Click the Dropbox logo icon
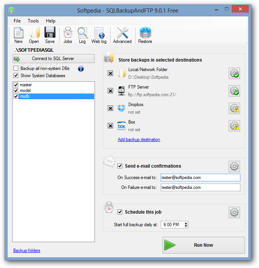The height and width of the screenshot is (268, 259). [122, 108]
